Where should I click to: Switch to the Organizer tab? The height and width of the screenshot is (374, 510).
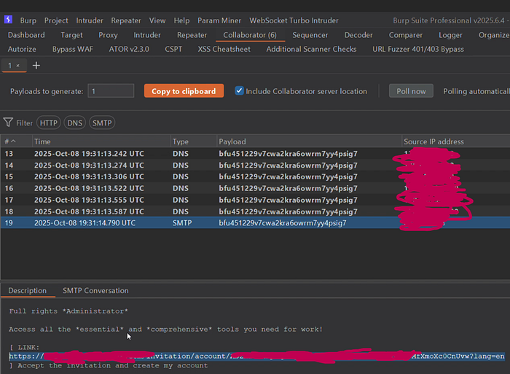494,35
